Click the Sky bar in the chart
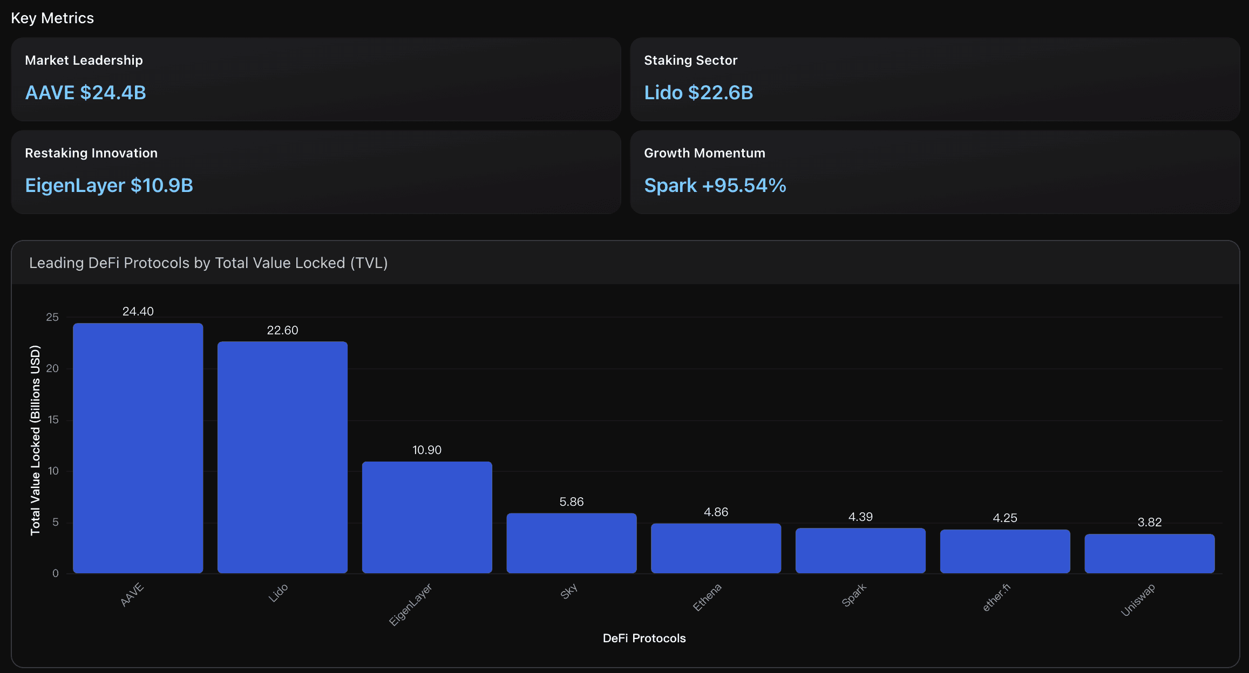The image size is (1249, 673). click(572, 543)
